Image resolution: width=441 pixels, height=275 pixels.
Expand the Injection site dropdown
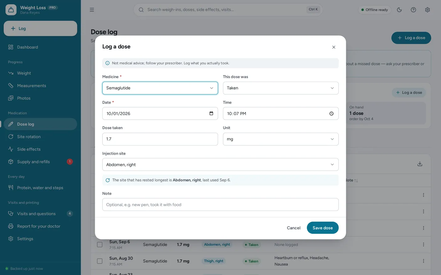coord(220,165)
